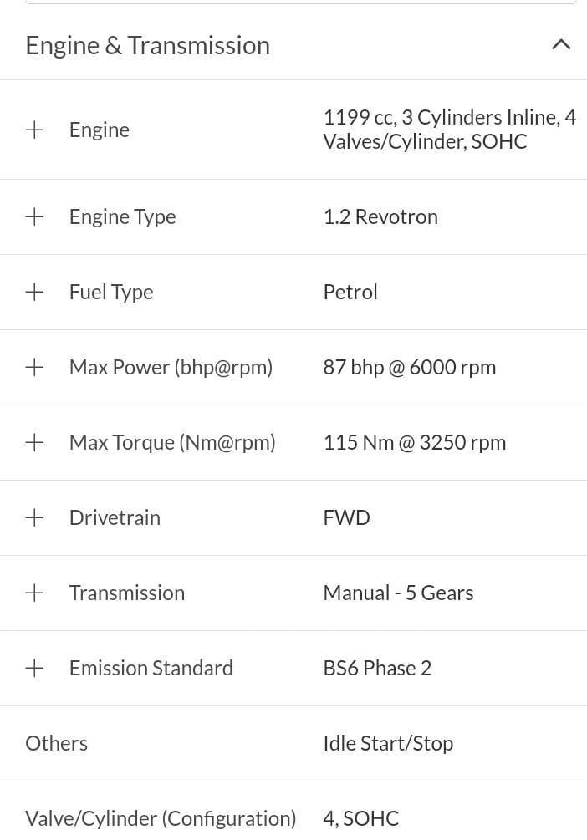Expand the Fuel Type plus icon

(x=34, y=292)
